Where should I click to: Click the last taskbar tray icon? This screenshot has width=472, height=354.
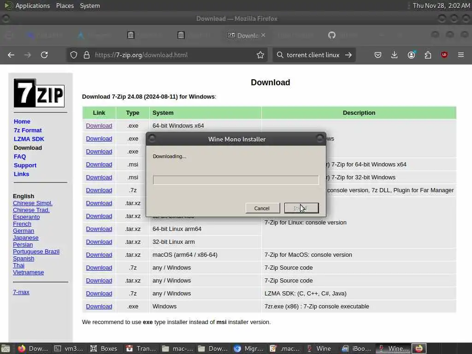pos(419,348)
